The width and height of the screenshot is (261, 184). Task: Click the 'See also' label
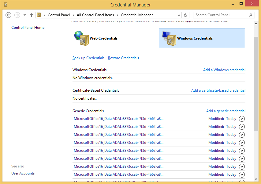click(18, 166)
